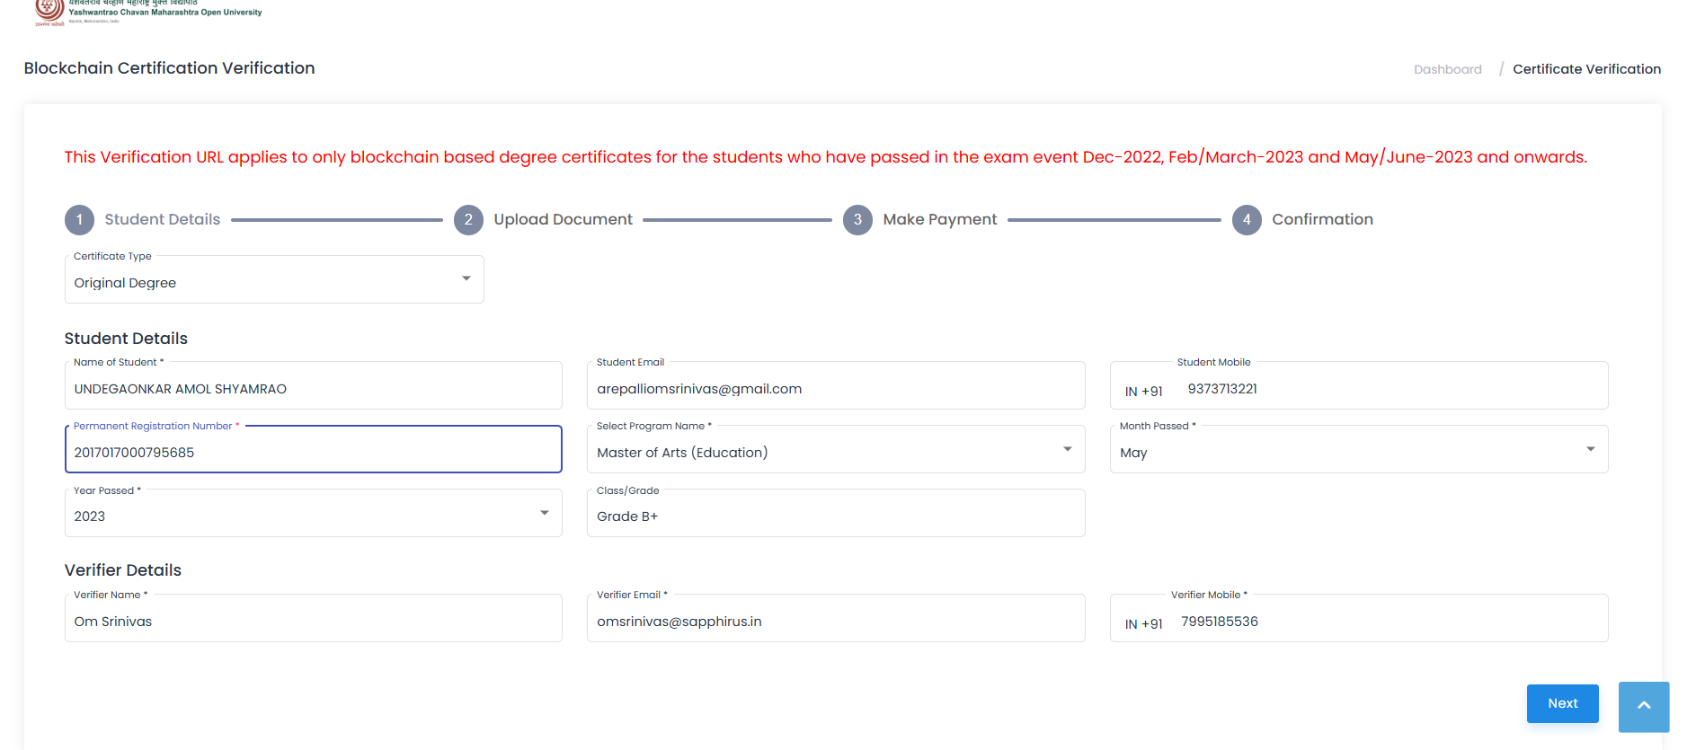Viewport: 1687px width, 750px height.
Task: Click step 4 Confirmation circle
Action: point(1247,220)
